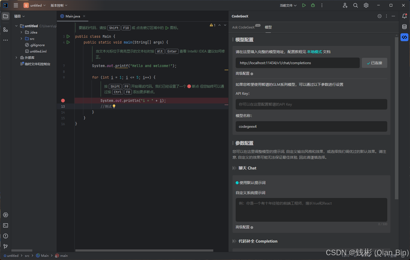Expand the 代码补全 Completion section
Viewport: 410px width, 260px height.
234,241
